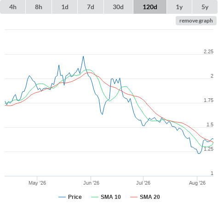218x209 pixels.
Task: Click the Jul '26 axis label
Action: pos(143,183)
